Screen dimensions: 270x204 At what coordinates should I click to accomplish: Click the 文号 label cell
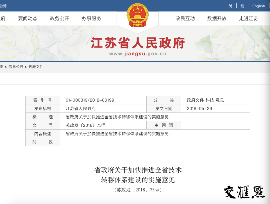[x=43, y=125]
